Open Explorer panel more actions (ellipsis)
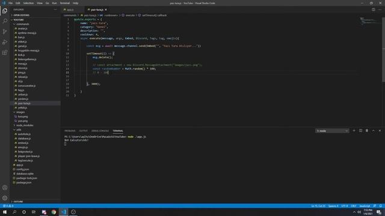The width and height of the screenshot is (385, 216). click(55, 10)
